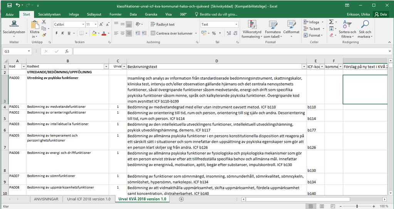
Task: Apply thousands separator comma style
Action: tap(220, 33)
